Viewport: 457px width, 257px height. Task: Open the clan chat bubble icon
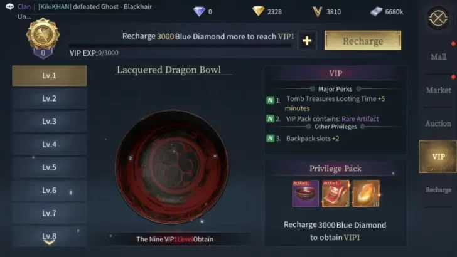[9, 6]
